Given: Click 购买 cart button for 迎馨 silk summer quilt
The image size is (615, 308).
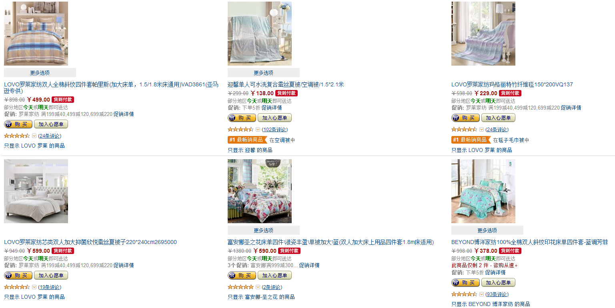Looking at the screenshot, I should pyautogui.click(x=242, y=118).
